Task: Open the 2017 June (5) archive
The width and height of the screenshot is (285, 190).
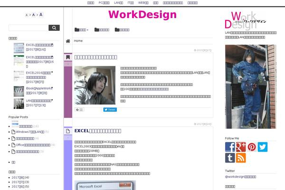Action: tap(20, 187)
